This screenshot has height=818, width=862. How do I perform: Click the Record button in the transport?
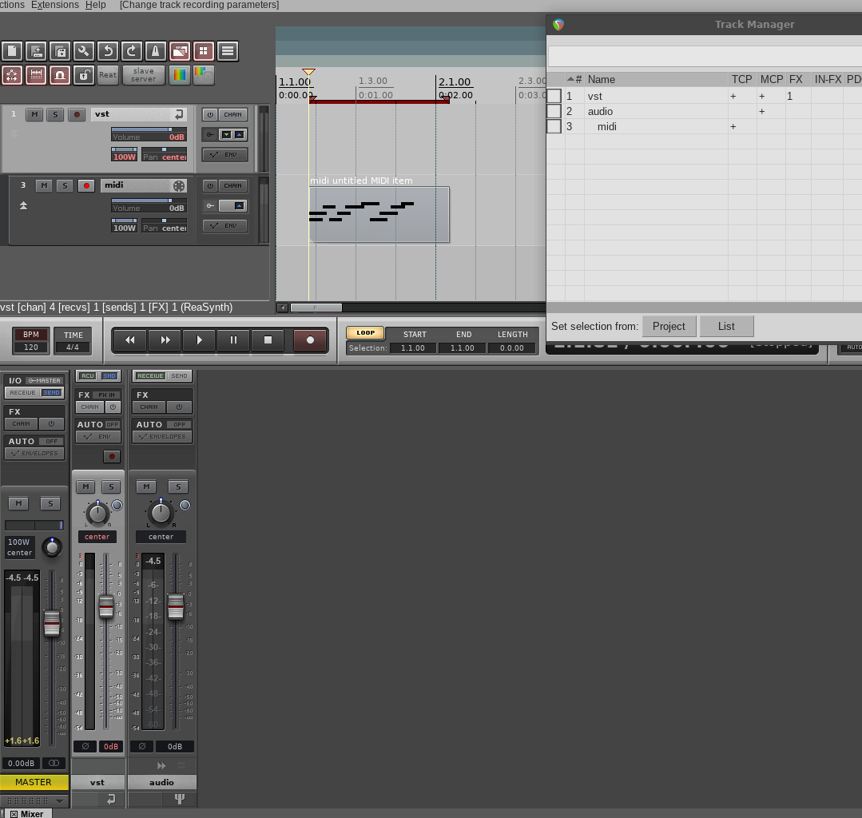point(310,340)
